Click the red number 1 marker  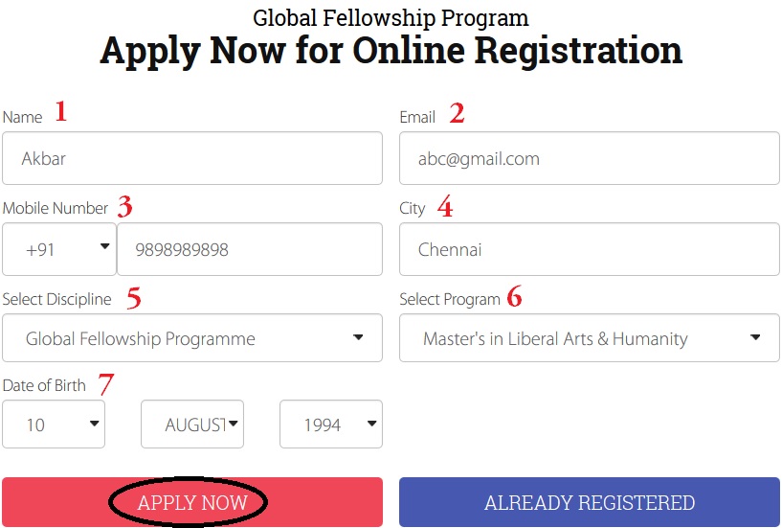61,113
